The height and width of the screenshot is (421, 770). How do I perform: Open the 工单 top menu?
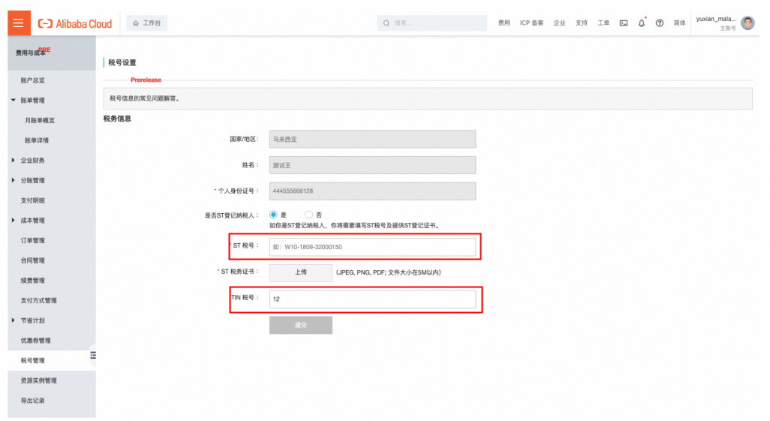point(603,23)
